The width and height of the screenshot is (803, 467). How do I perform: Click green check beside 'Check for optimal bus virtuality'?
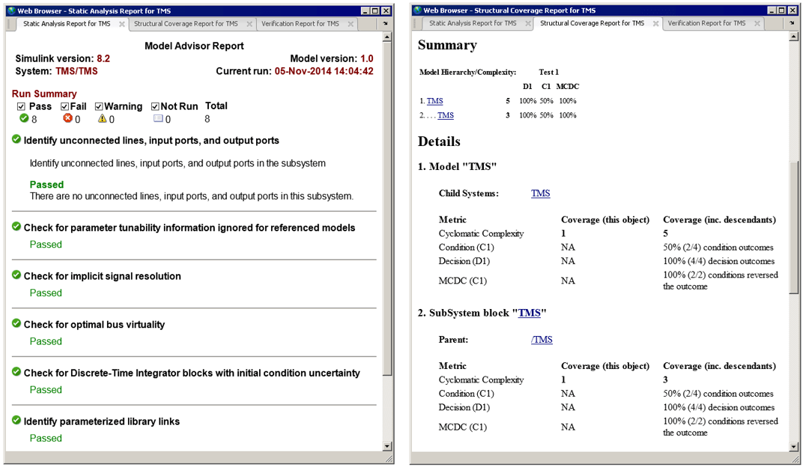pos(16,323)
